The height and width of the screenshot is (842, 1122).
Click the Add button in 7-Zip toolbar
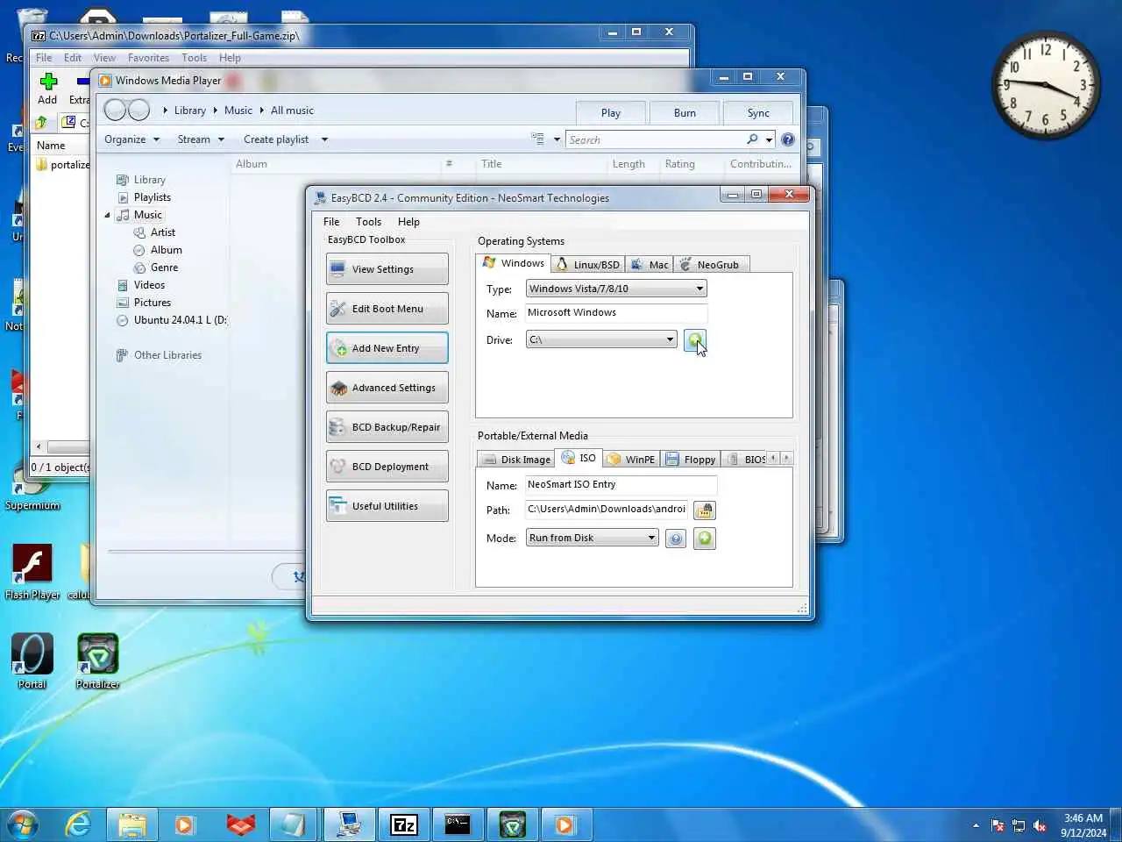coord(48,89)
